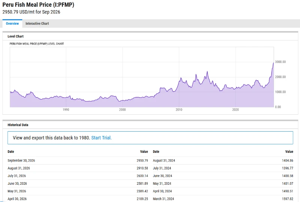Screen dimensions: 300x202
Task: Select the August 31, 2024 date cell
Action: tap(164, 160)
